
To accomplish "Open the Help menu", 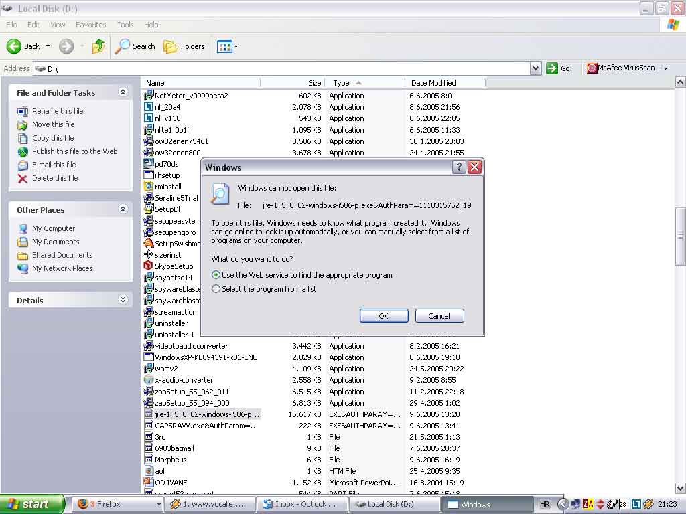I will click(x=151, y=25).
